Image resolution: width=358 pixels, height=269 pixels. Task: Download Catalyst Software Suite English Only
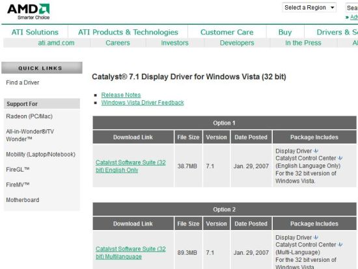coord(131,166)
